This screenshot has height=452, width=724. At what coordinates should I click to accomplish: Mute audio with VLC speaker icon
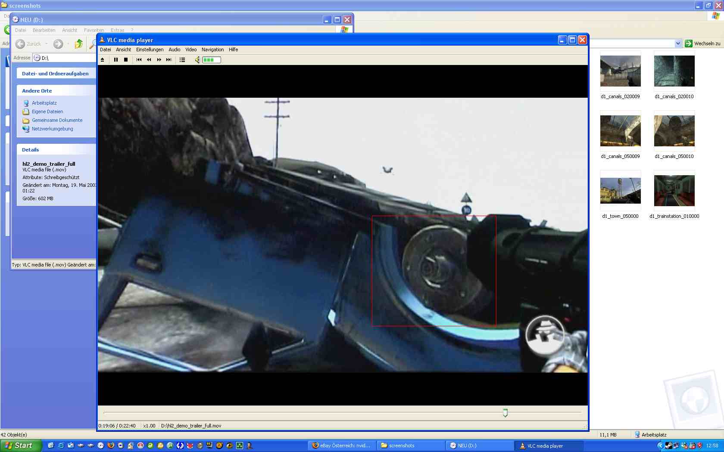pos(197,60)
